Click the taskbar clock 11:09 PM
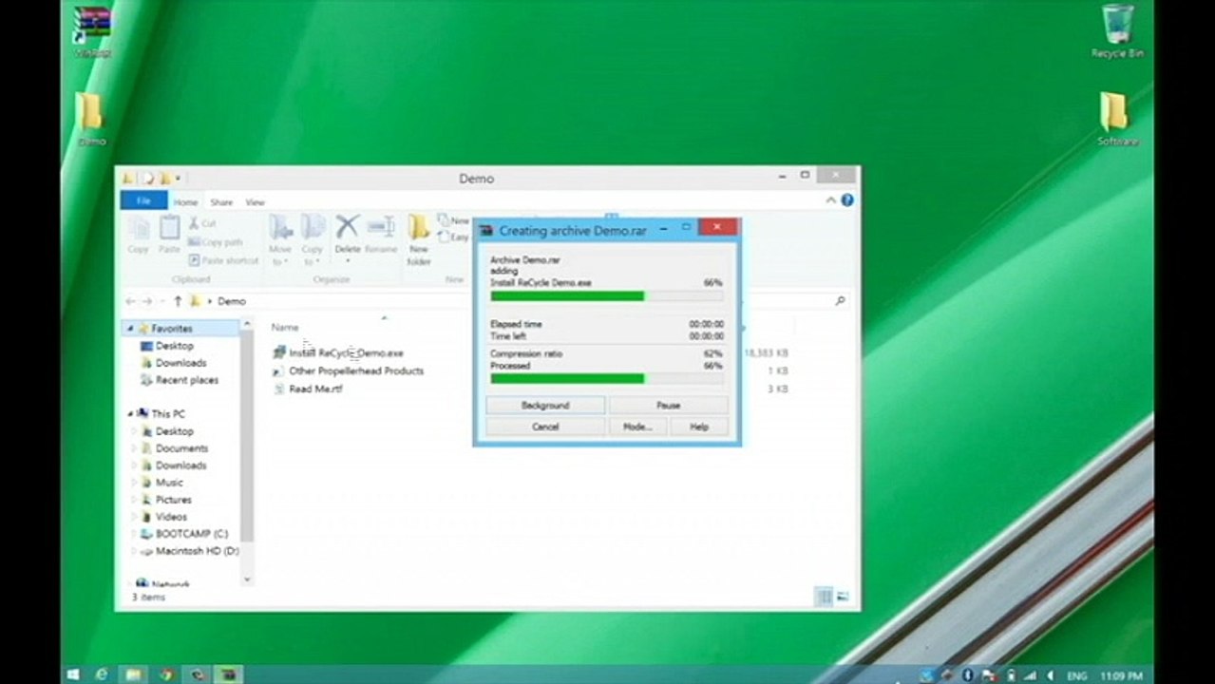Screen dimensions: 1215x684 click(x=1121, y=675)
